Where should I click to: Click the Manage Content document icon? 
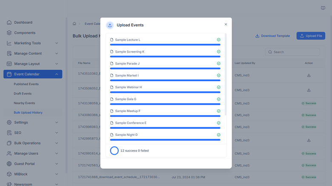(x=9, y=54)
